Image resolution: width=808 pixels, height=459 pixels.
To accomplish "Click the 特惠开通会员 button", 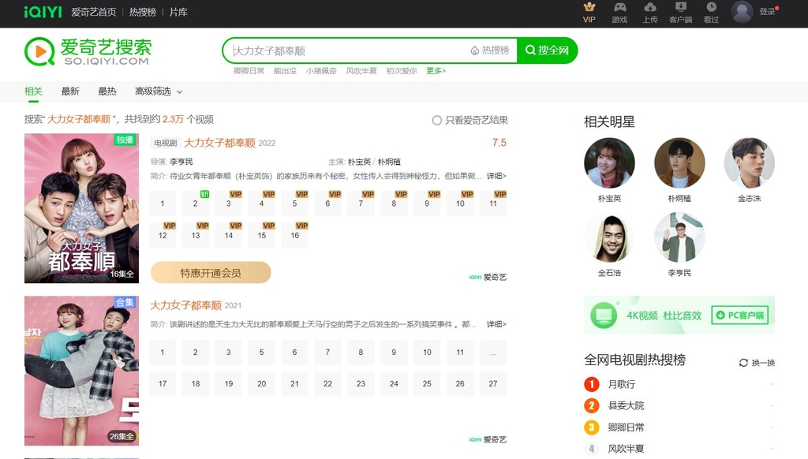I will [x=211, y=273].
